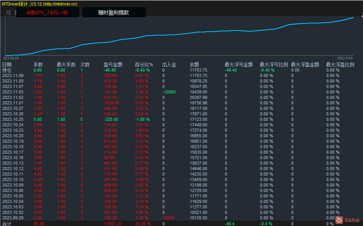Click the 2023.10.27 date row
Viewport: 363px width, 226px height.
[13, 108]
